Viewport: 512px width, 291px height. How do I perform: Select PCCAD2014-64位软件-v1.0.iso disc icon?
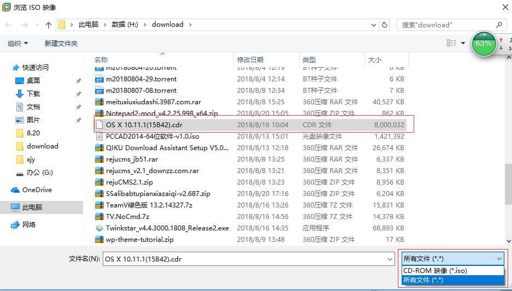[99, 136]
